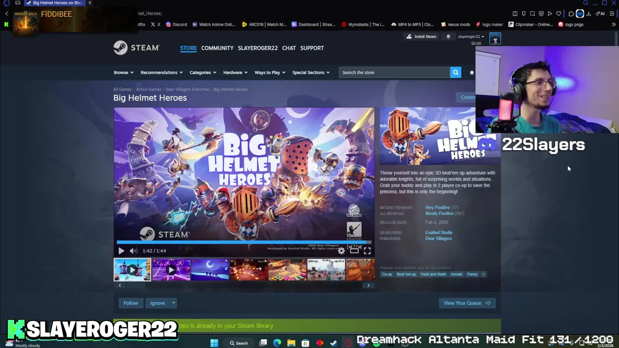Click All Games breadcrumb

coord(122,89)
